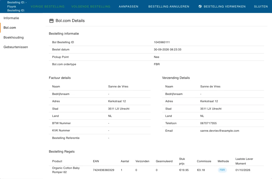The height and width of the screenshot is (179, 272).
Task: Click product Organic Cotton Baby Romper 62
Action: pos(66,170)
